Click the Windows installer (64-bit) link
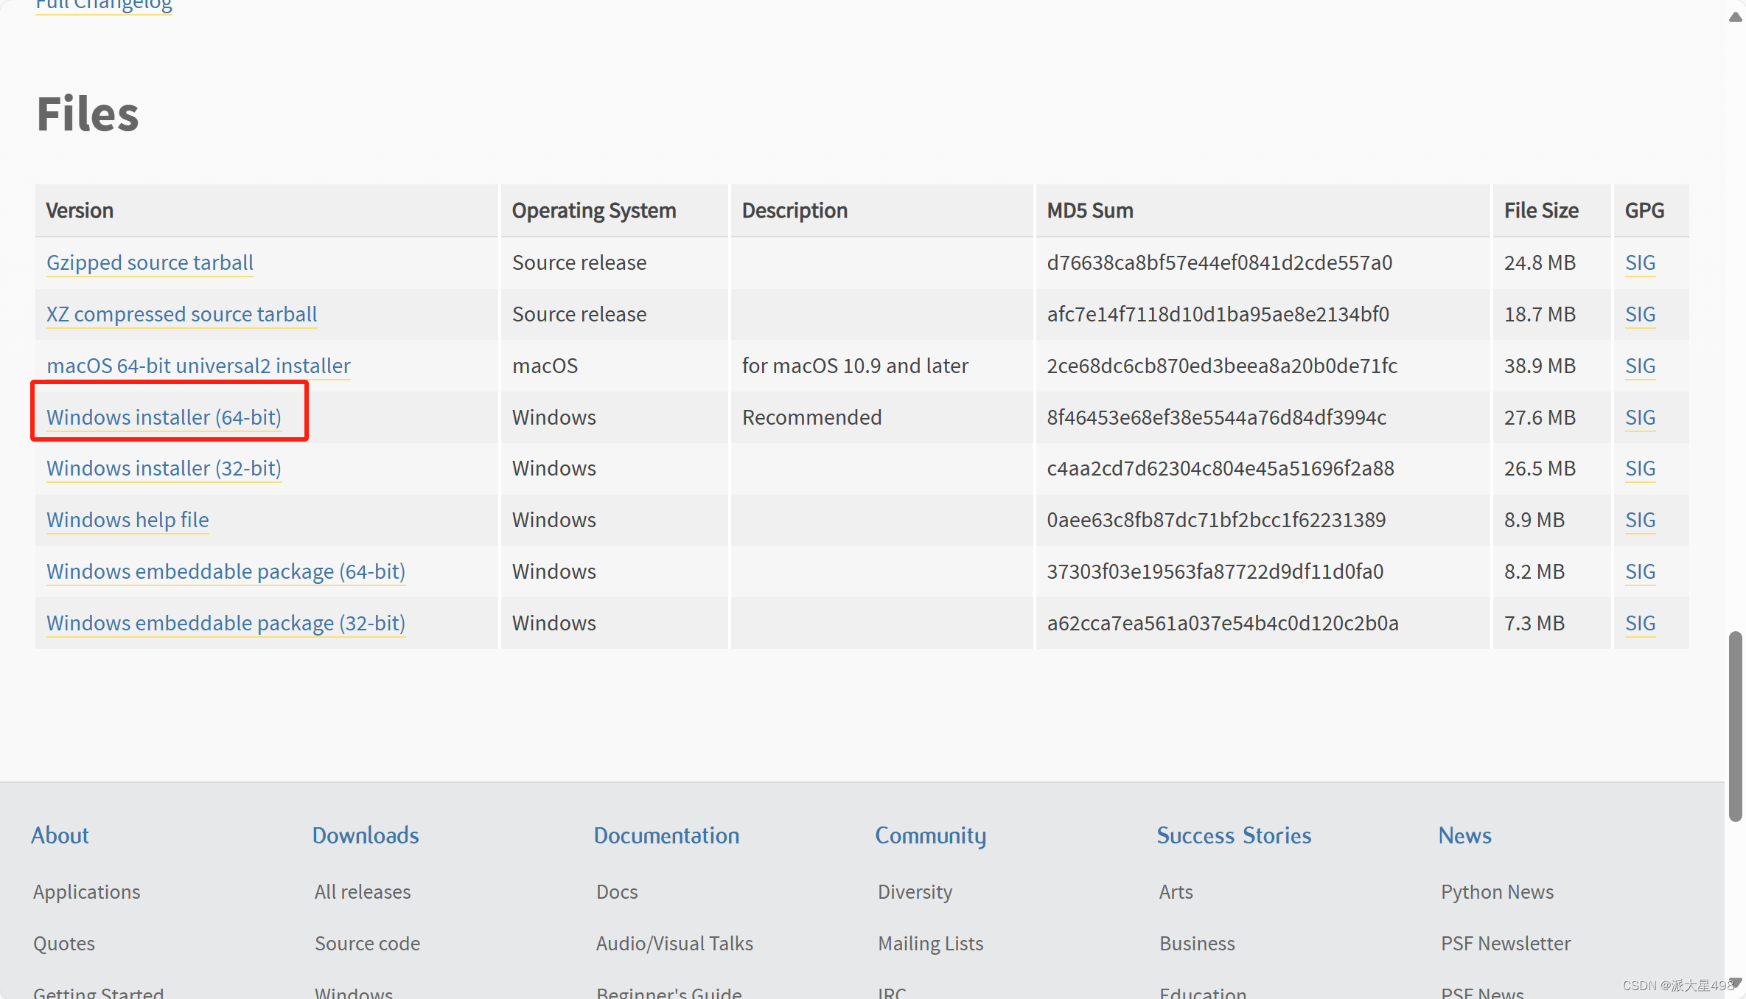This screenshot has width=1746, height=999. point(164,417)
